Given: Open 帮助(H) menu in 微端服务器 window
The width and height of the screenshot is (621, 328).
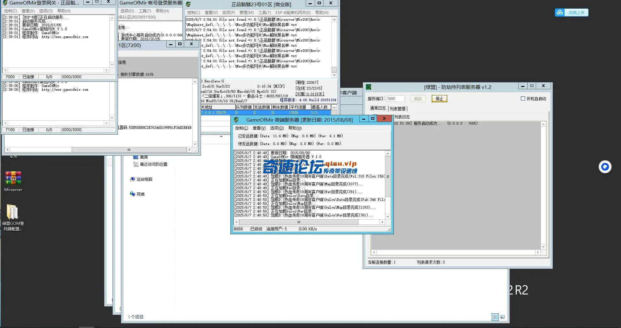Looking at the screenshot, I should pos(295,128).
